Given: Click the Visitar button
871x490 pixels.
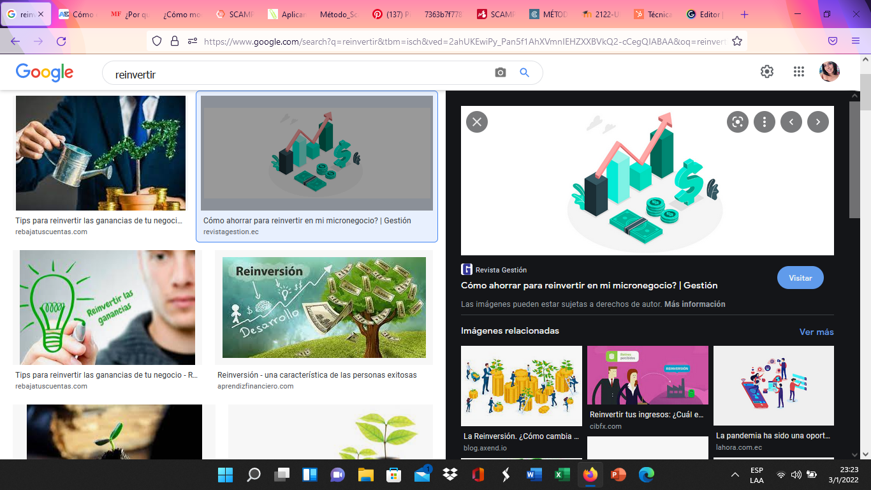Looking at the screenshot, I should 800,278.
